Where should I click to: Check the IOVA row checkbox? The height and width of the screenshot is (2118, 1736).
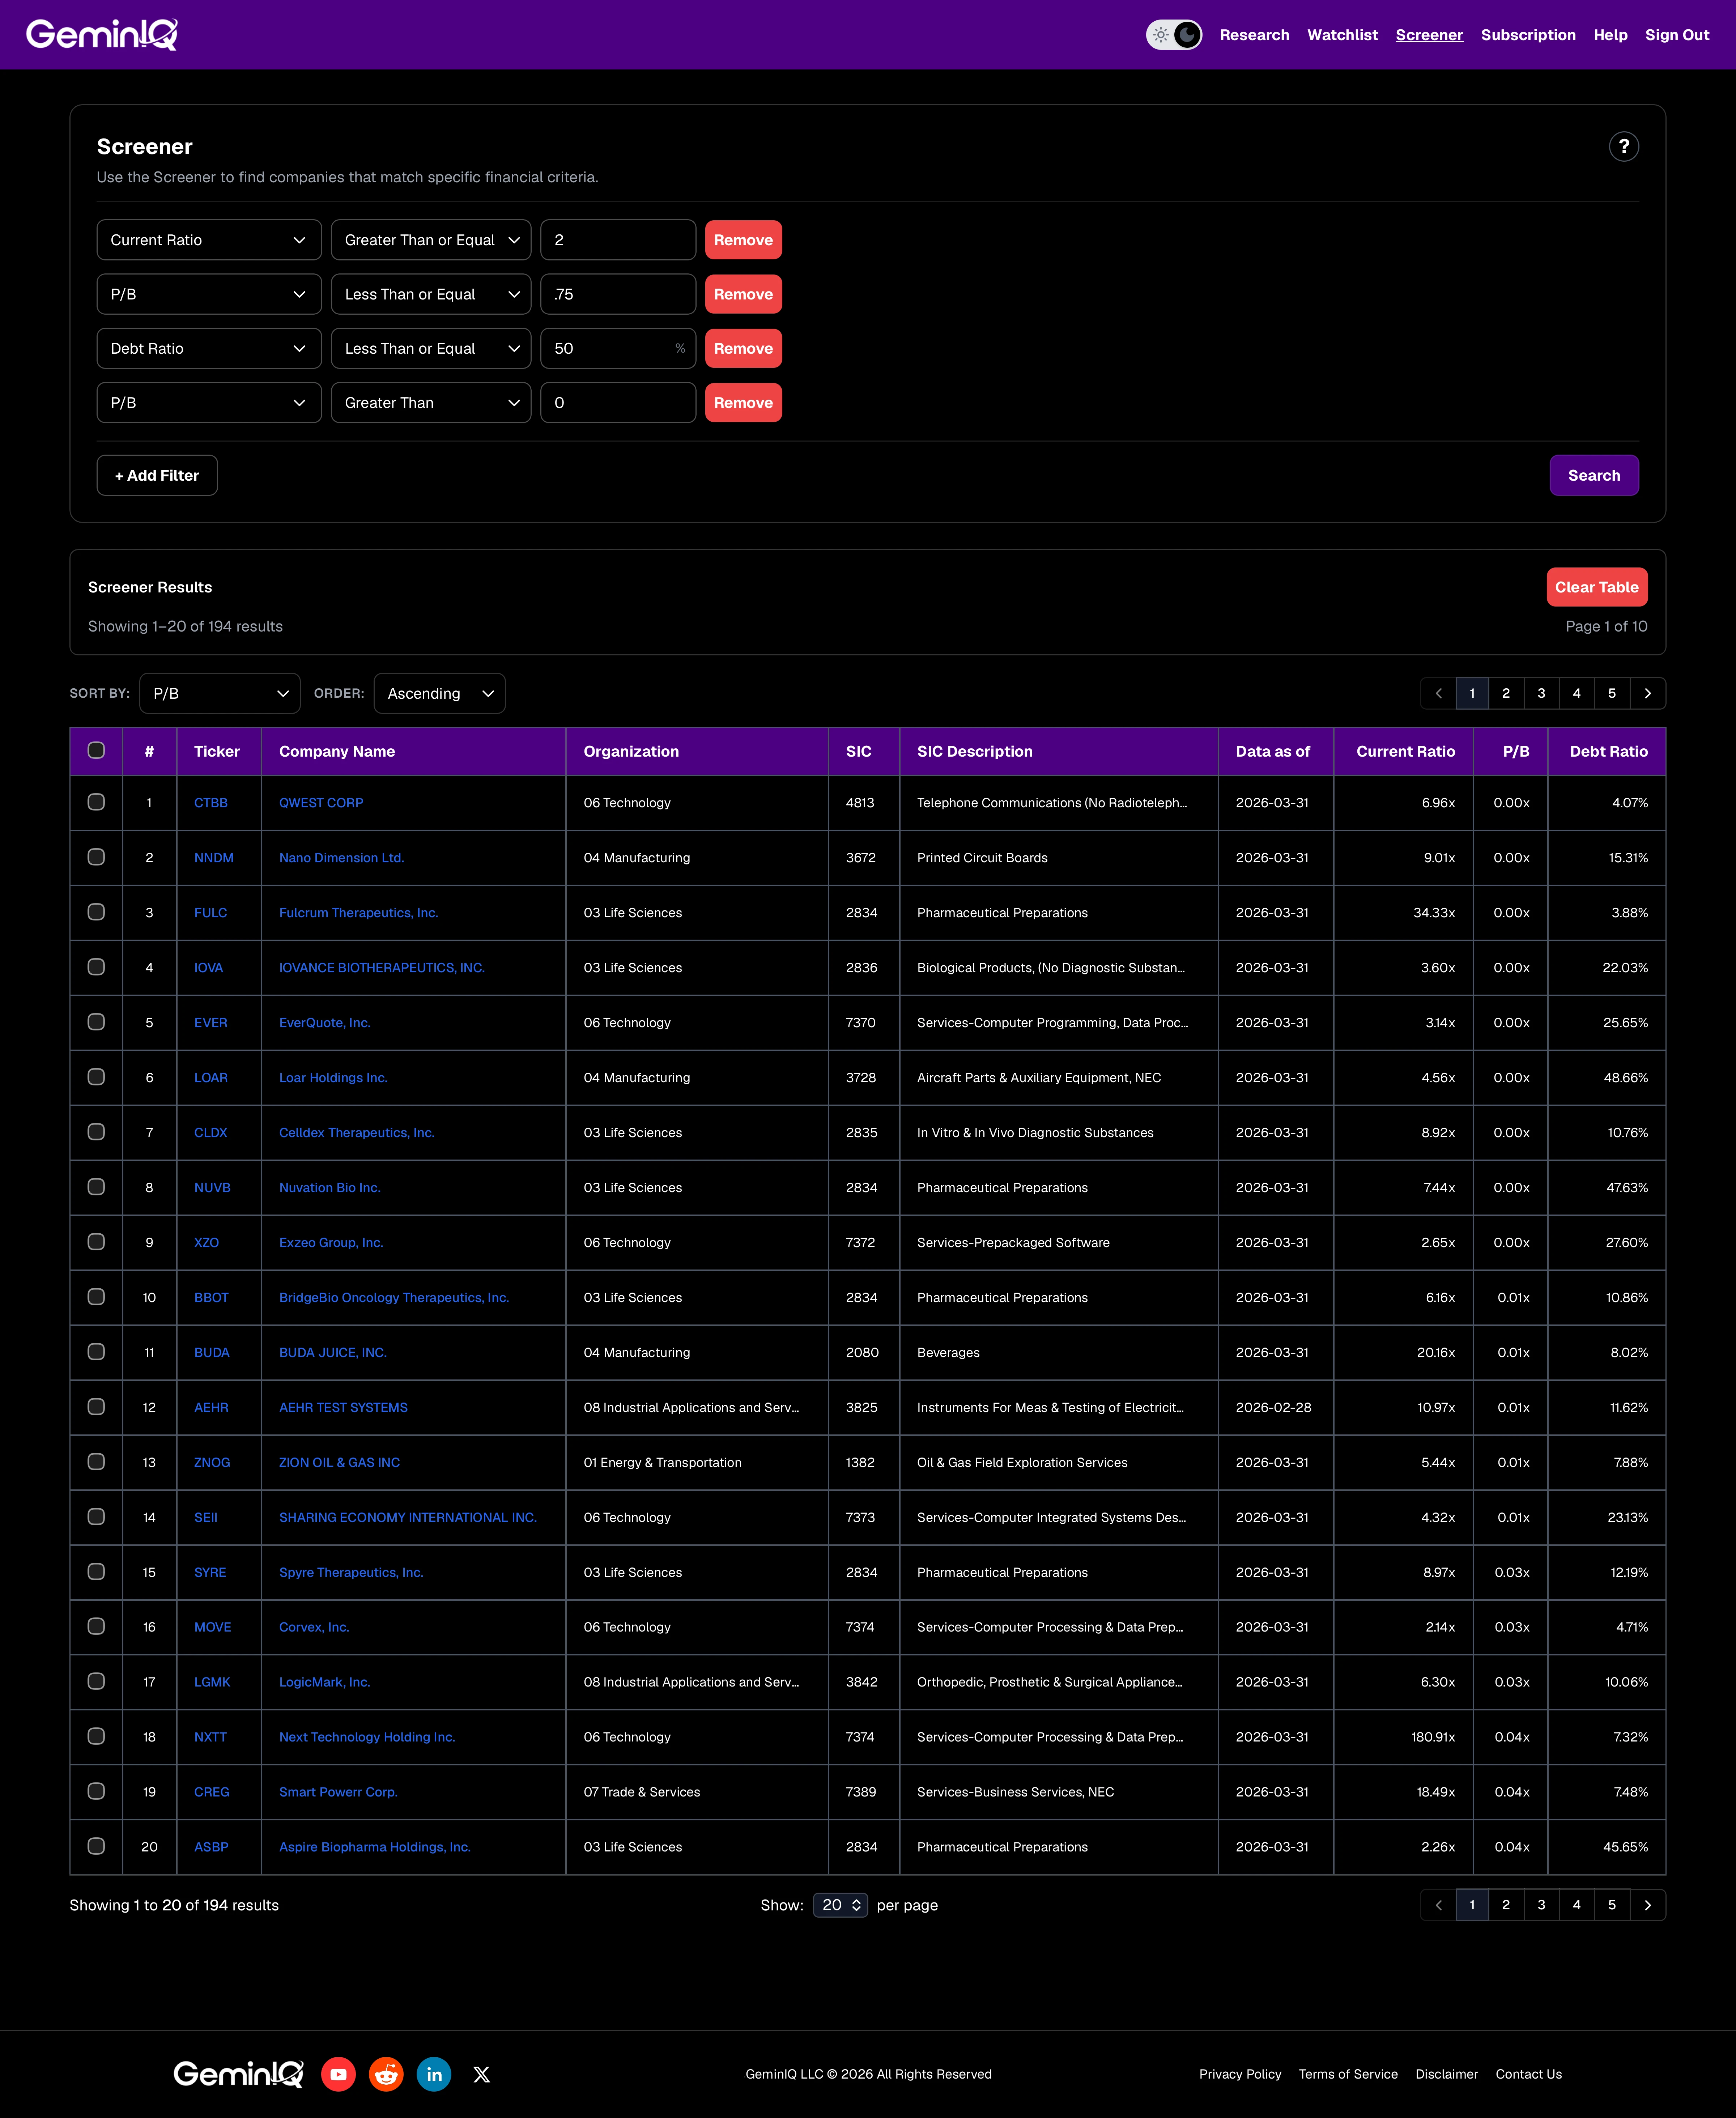pyautogui.click(x=96, y=967)
